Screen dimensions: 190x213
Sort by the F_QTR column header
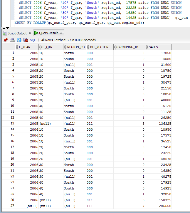51,47
